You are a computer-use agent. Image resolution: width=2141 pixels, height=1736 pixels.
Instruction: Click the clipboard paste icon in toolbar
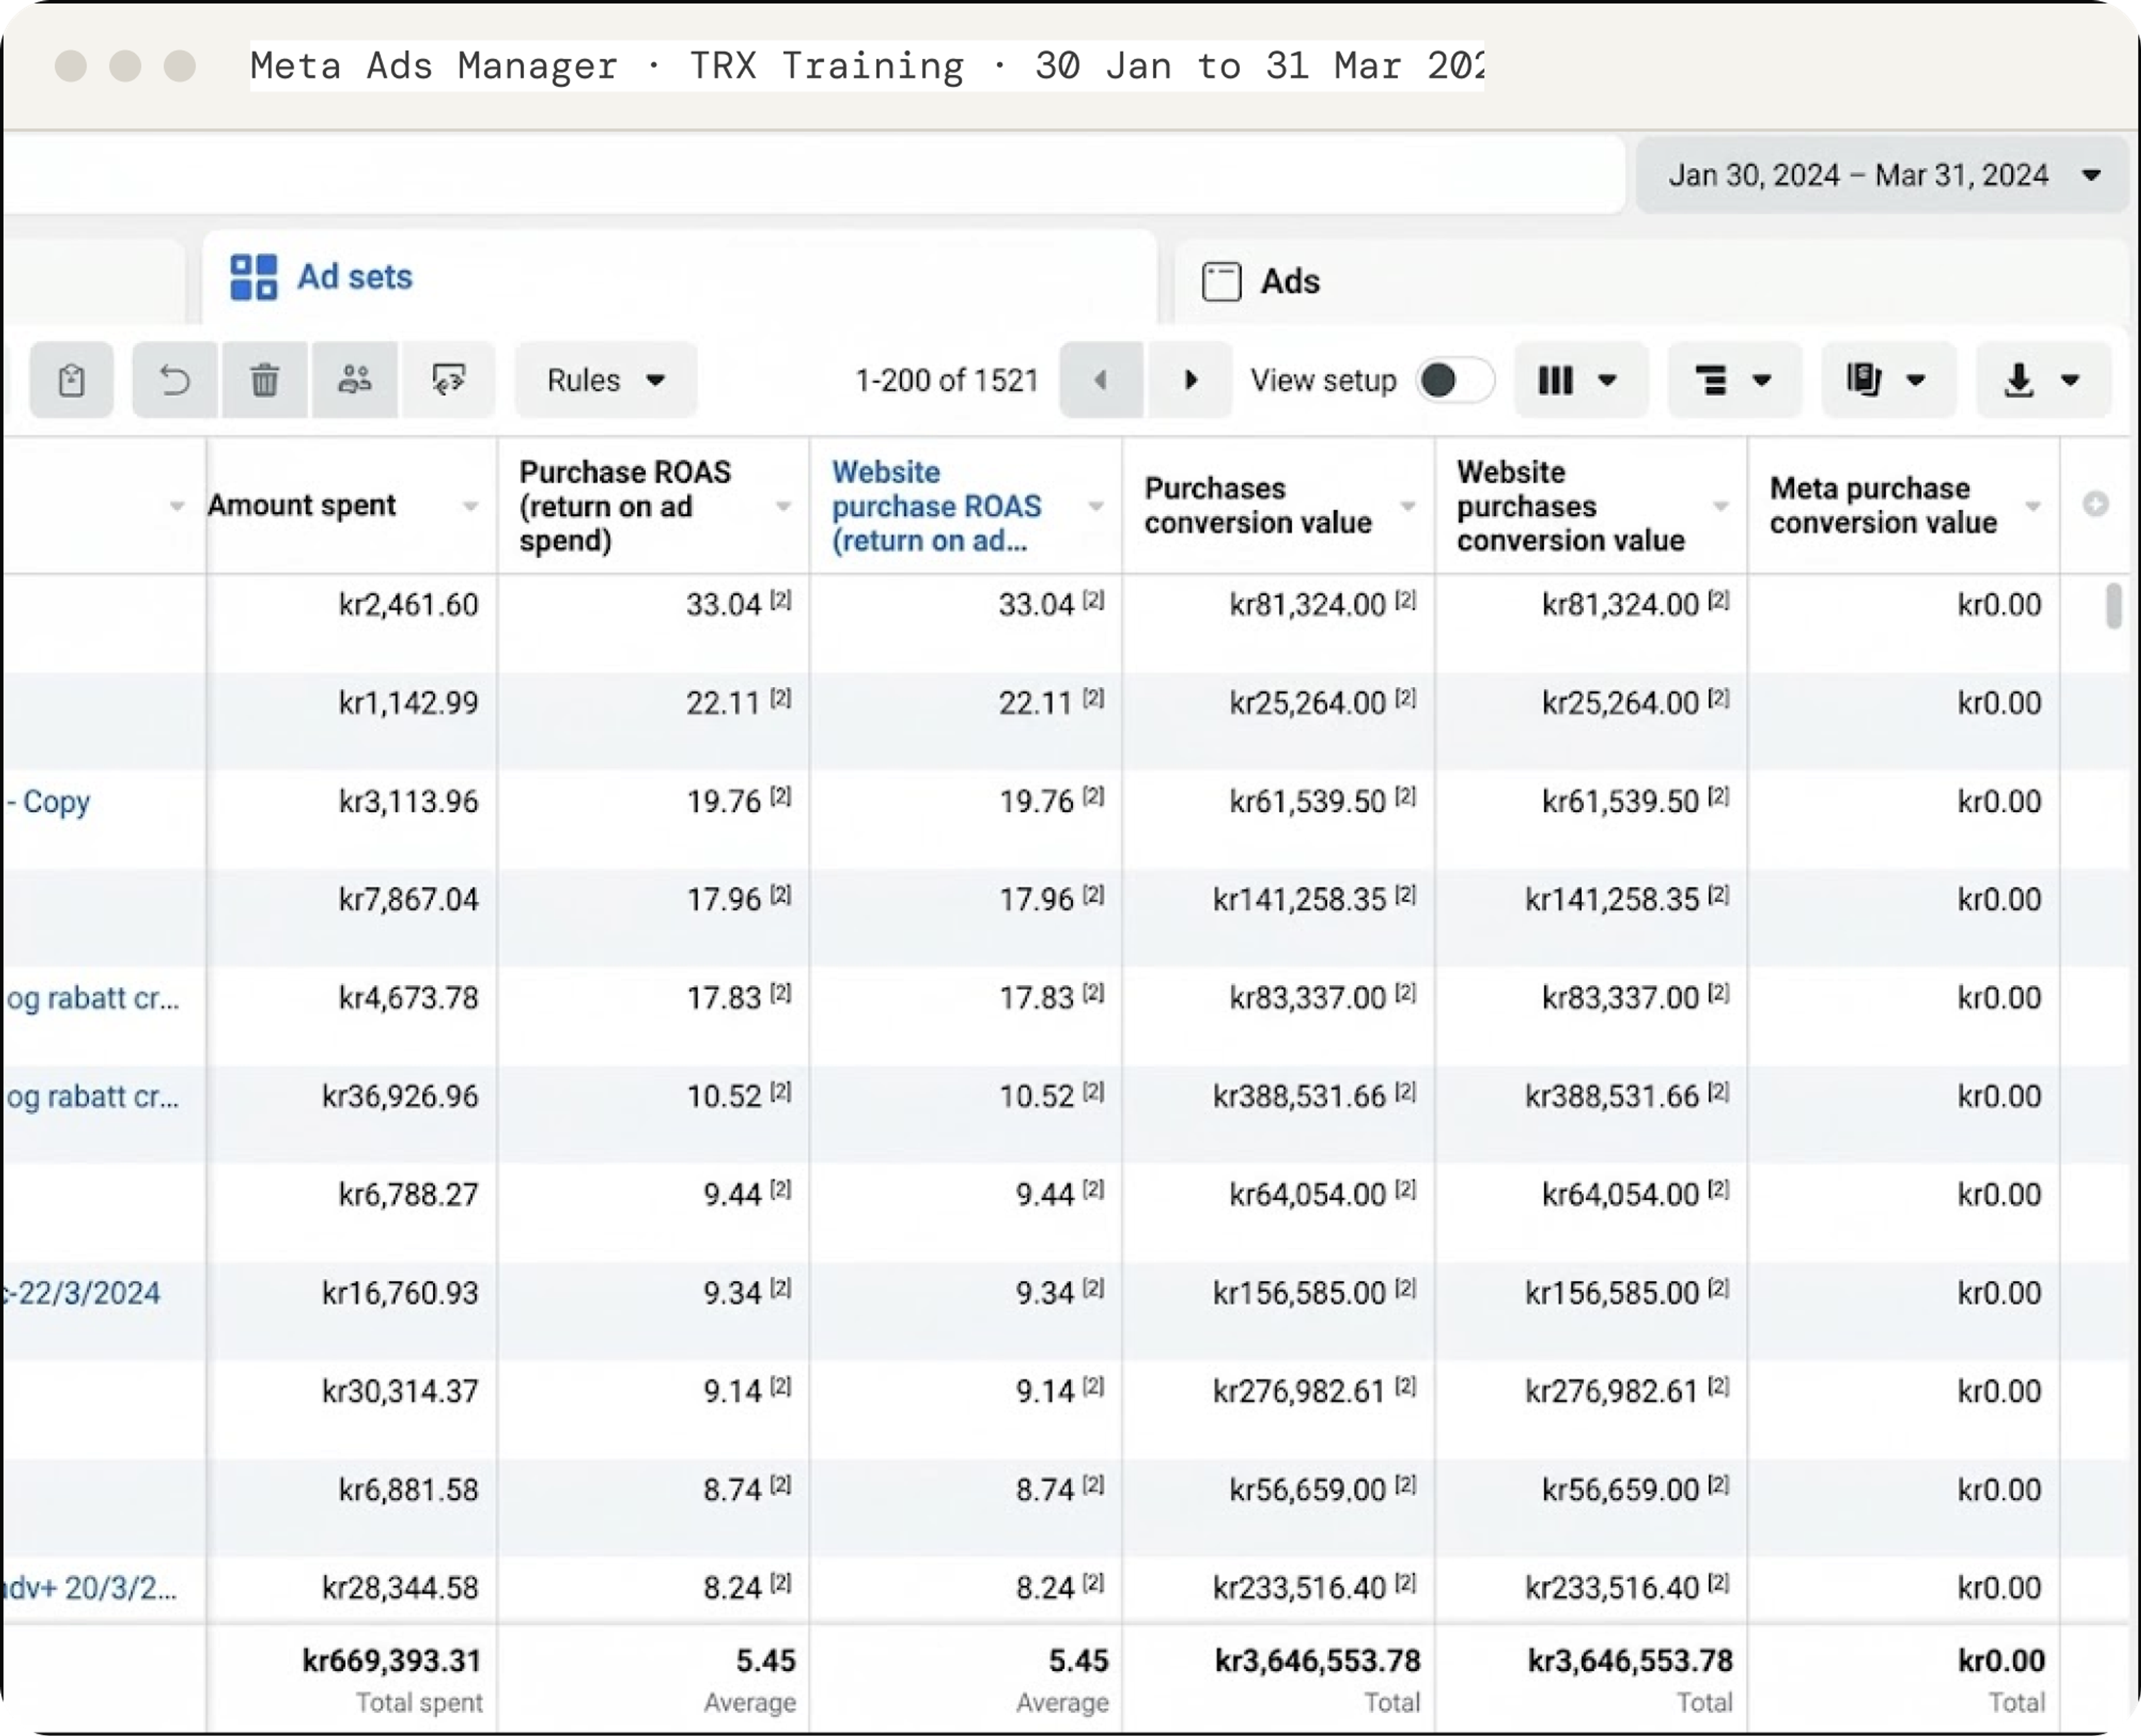click(x=72, y=380)
